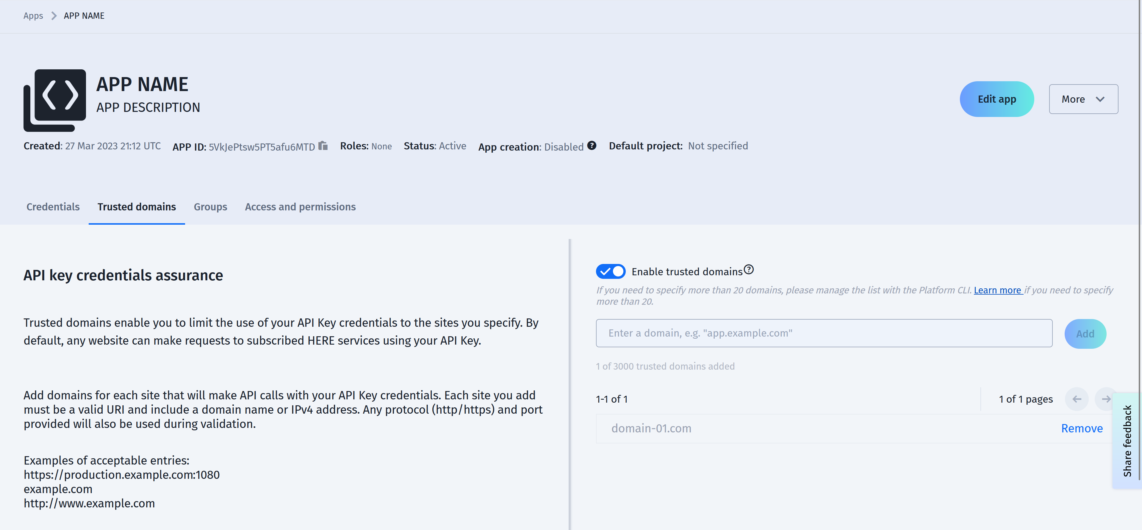
Task: Open the Groups tab
Action: tap(210, 207)
